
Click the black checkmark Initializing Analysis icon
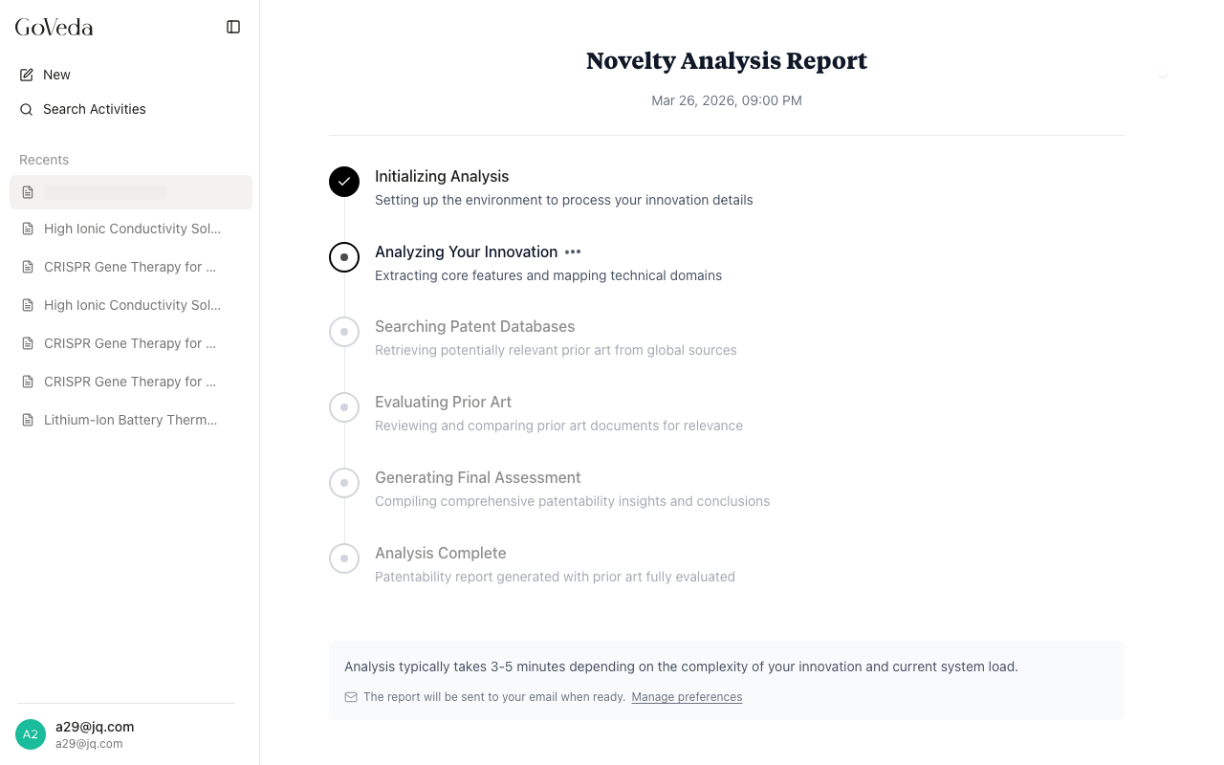(x=344, y=182)
